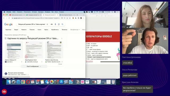
Task: Open Launchpad from the dock
Action: 14,82
